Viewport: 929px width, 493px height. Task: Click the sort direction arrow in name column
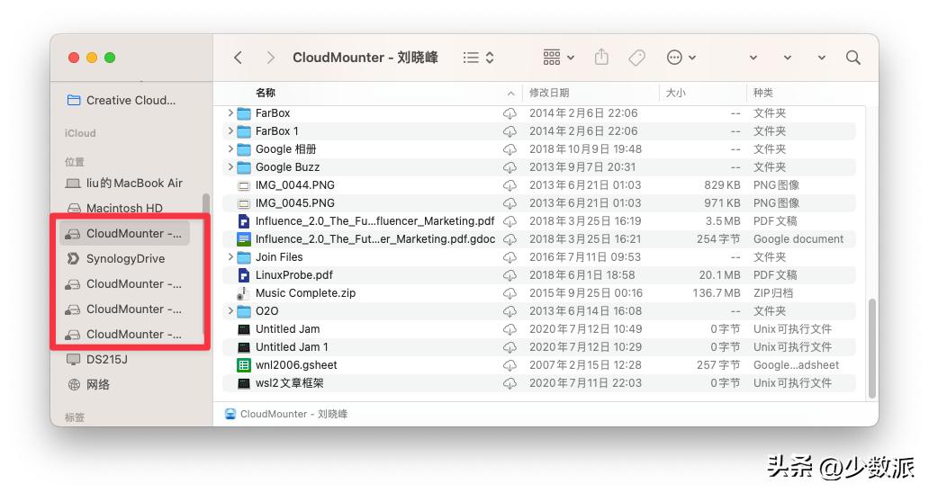click(x=510, y=94)
